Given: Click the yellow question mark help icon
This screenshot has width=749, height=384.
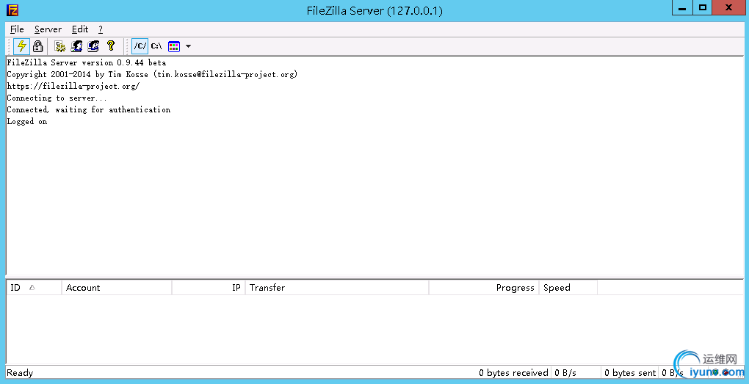Looking at the screenshot, I should pyautogui.click(x=110, y=46).
